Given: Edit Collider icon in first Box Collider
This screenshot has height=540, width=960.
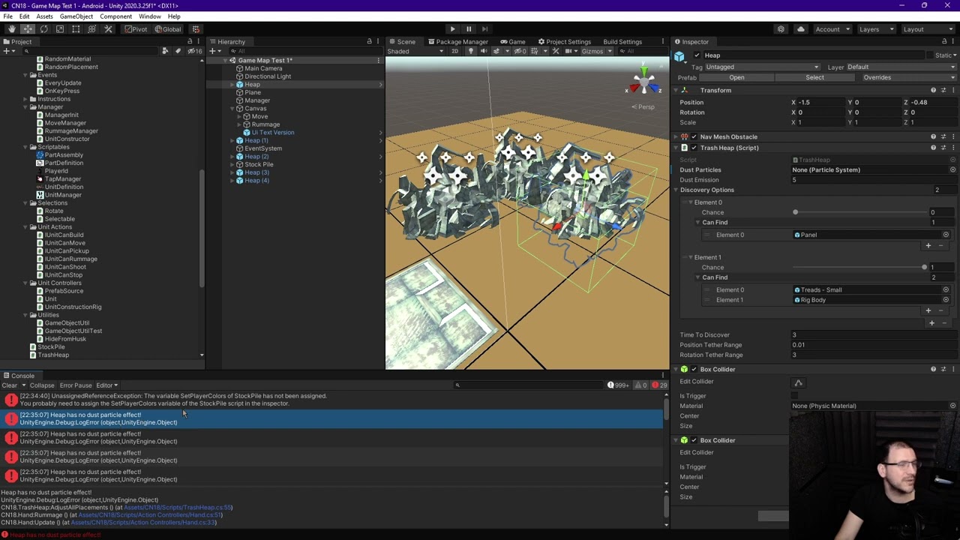Looking at the screenshot, I should point(798,382).
